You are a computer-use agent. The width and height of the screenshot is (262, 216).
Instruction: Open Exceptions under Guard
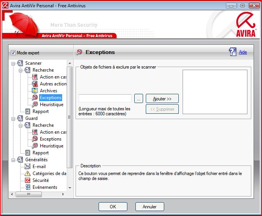51,139
